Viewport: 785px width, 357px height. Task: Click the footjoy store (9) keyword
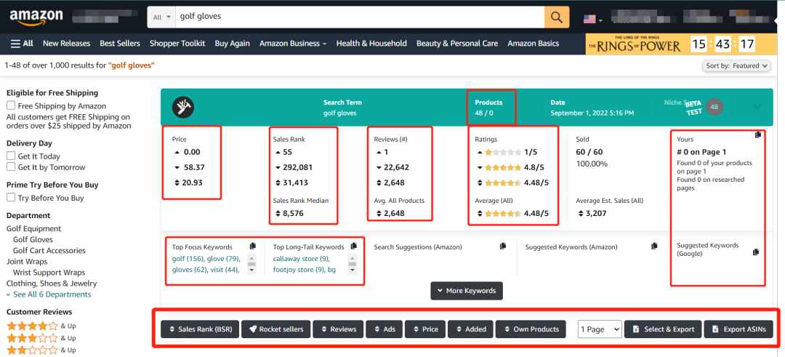click(299, 270)
